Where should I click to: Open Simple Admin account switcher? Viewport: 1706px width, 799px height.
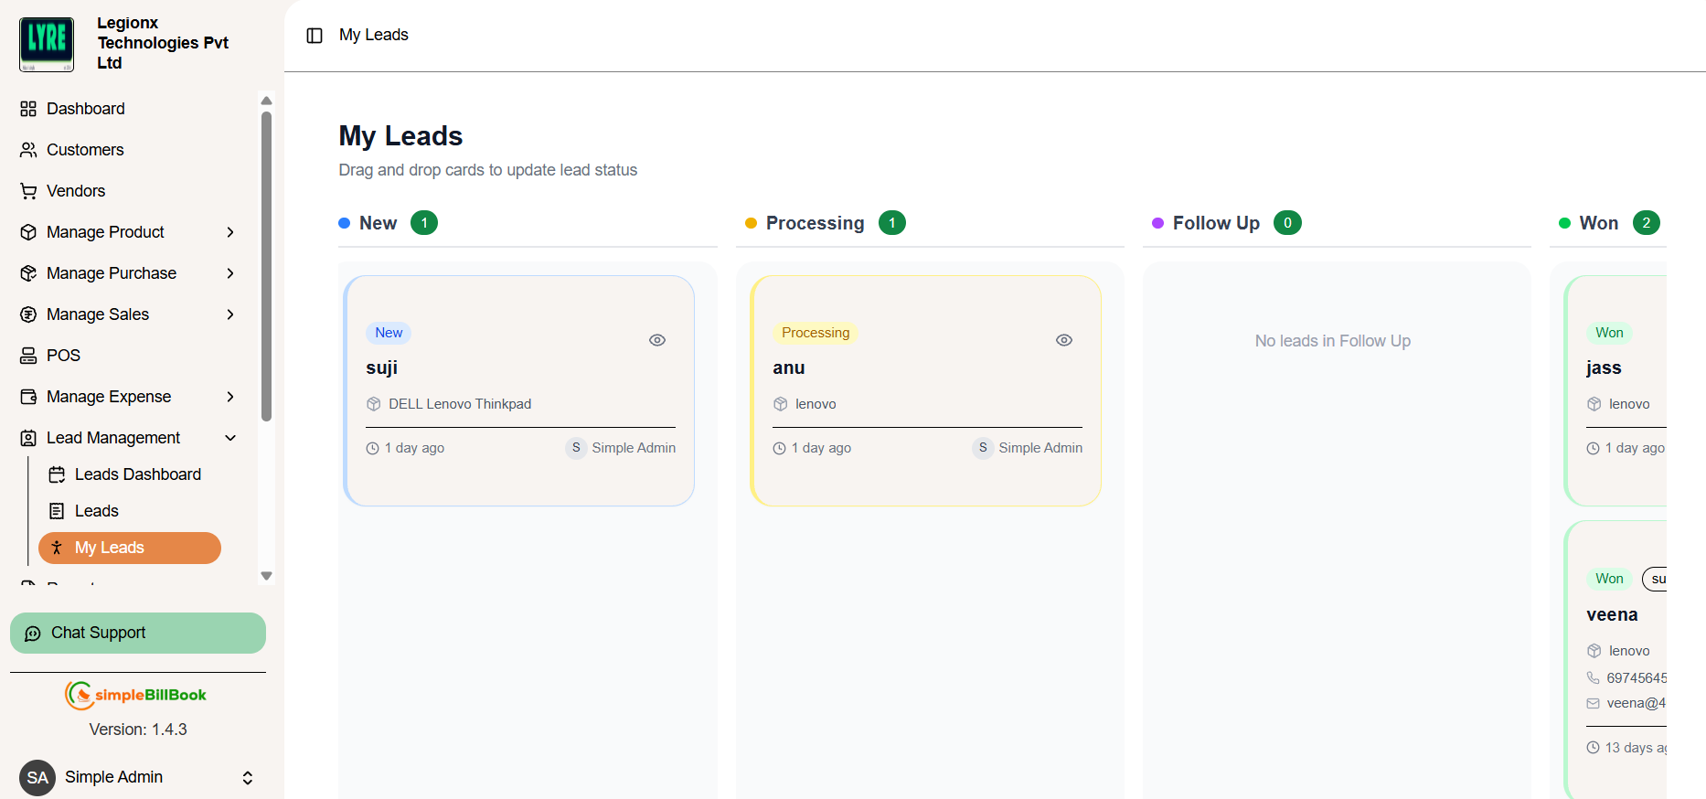137,777
